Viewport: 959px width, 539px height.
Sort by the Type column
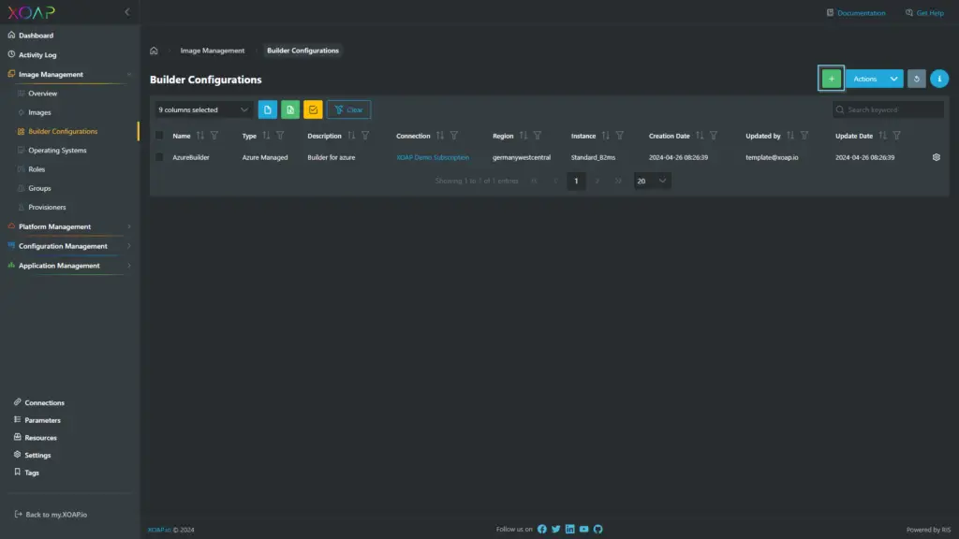pyautogui.click(x=266, y=136)
